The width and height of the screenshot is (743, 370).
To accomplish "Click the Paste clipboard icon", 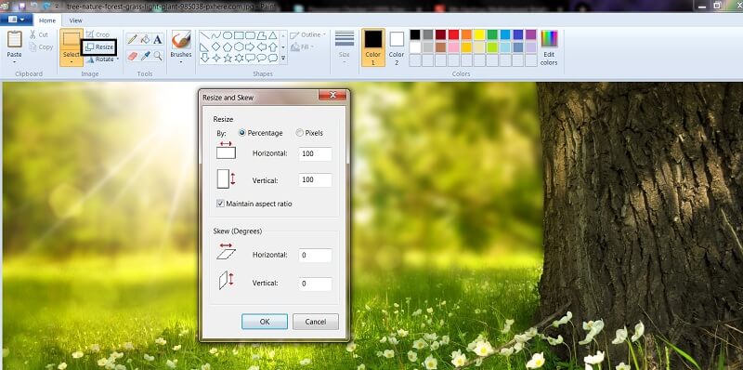I will point(14,39).
